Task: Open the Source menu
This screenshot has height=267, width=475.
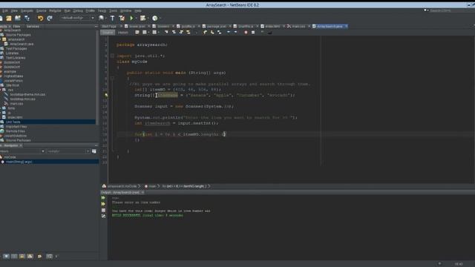Action: coord(42,10)
